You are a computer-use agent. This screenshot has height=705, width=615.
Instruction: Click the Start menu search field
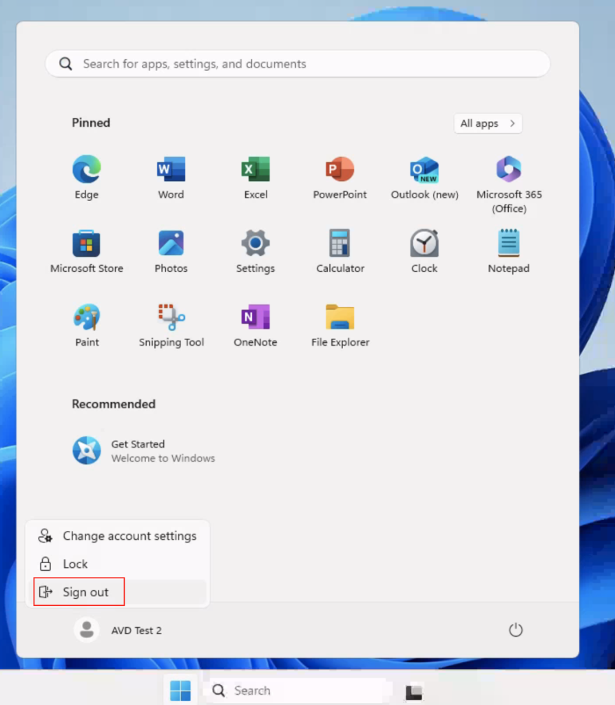pyautogui.click(x=298, y=64)
